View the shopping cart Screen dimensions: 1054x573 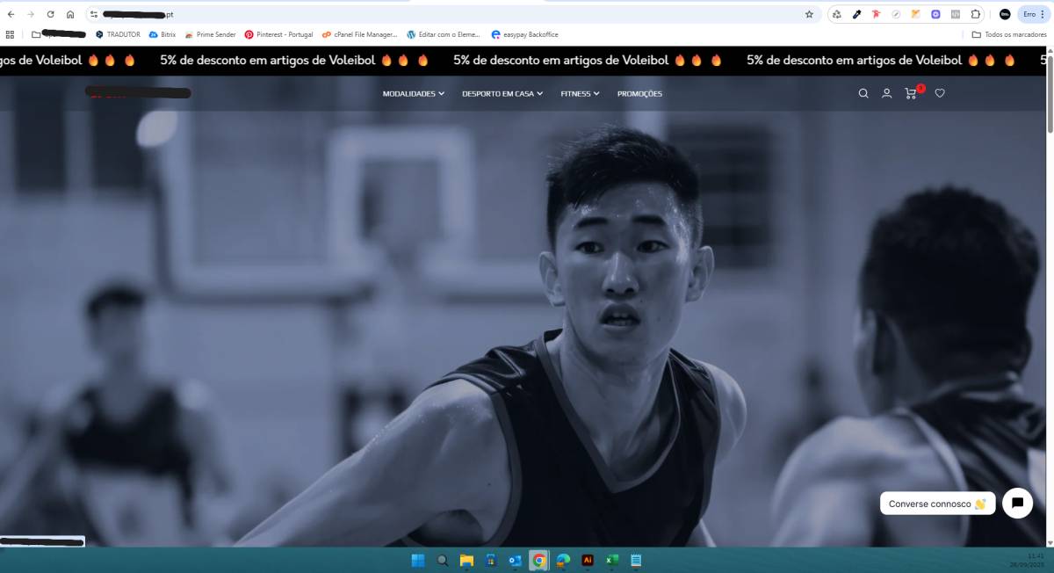pyautogui.click(x=912, y=92)
